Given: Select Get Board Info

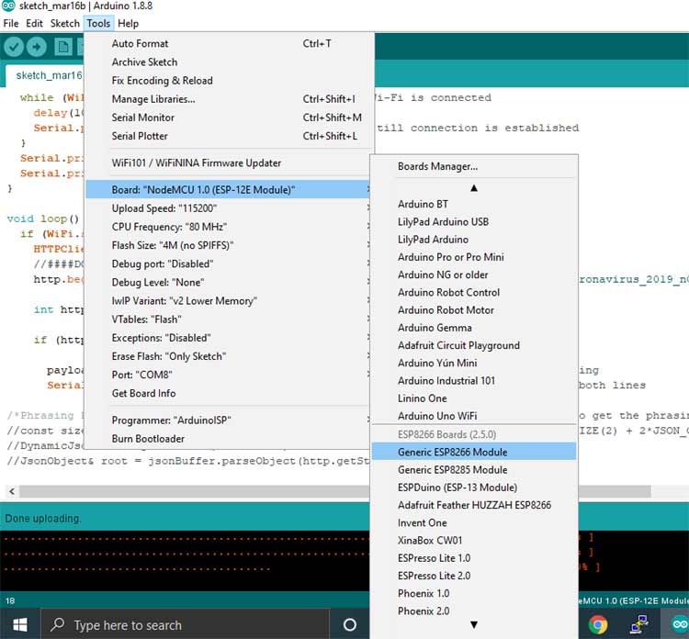Looking at the screenshot, I should 228,393.
